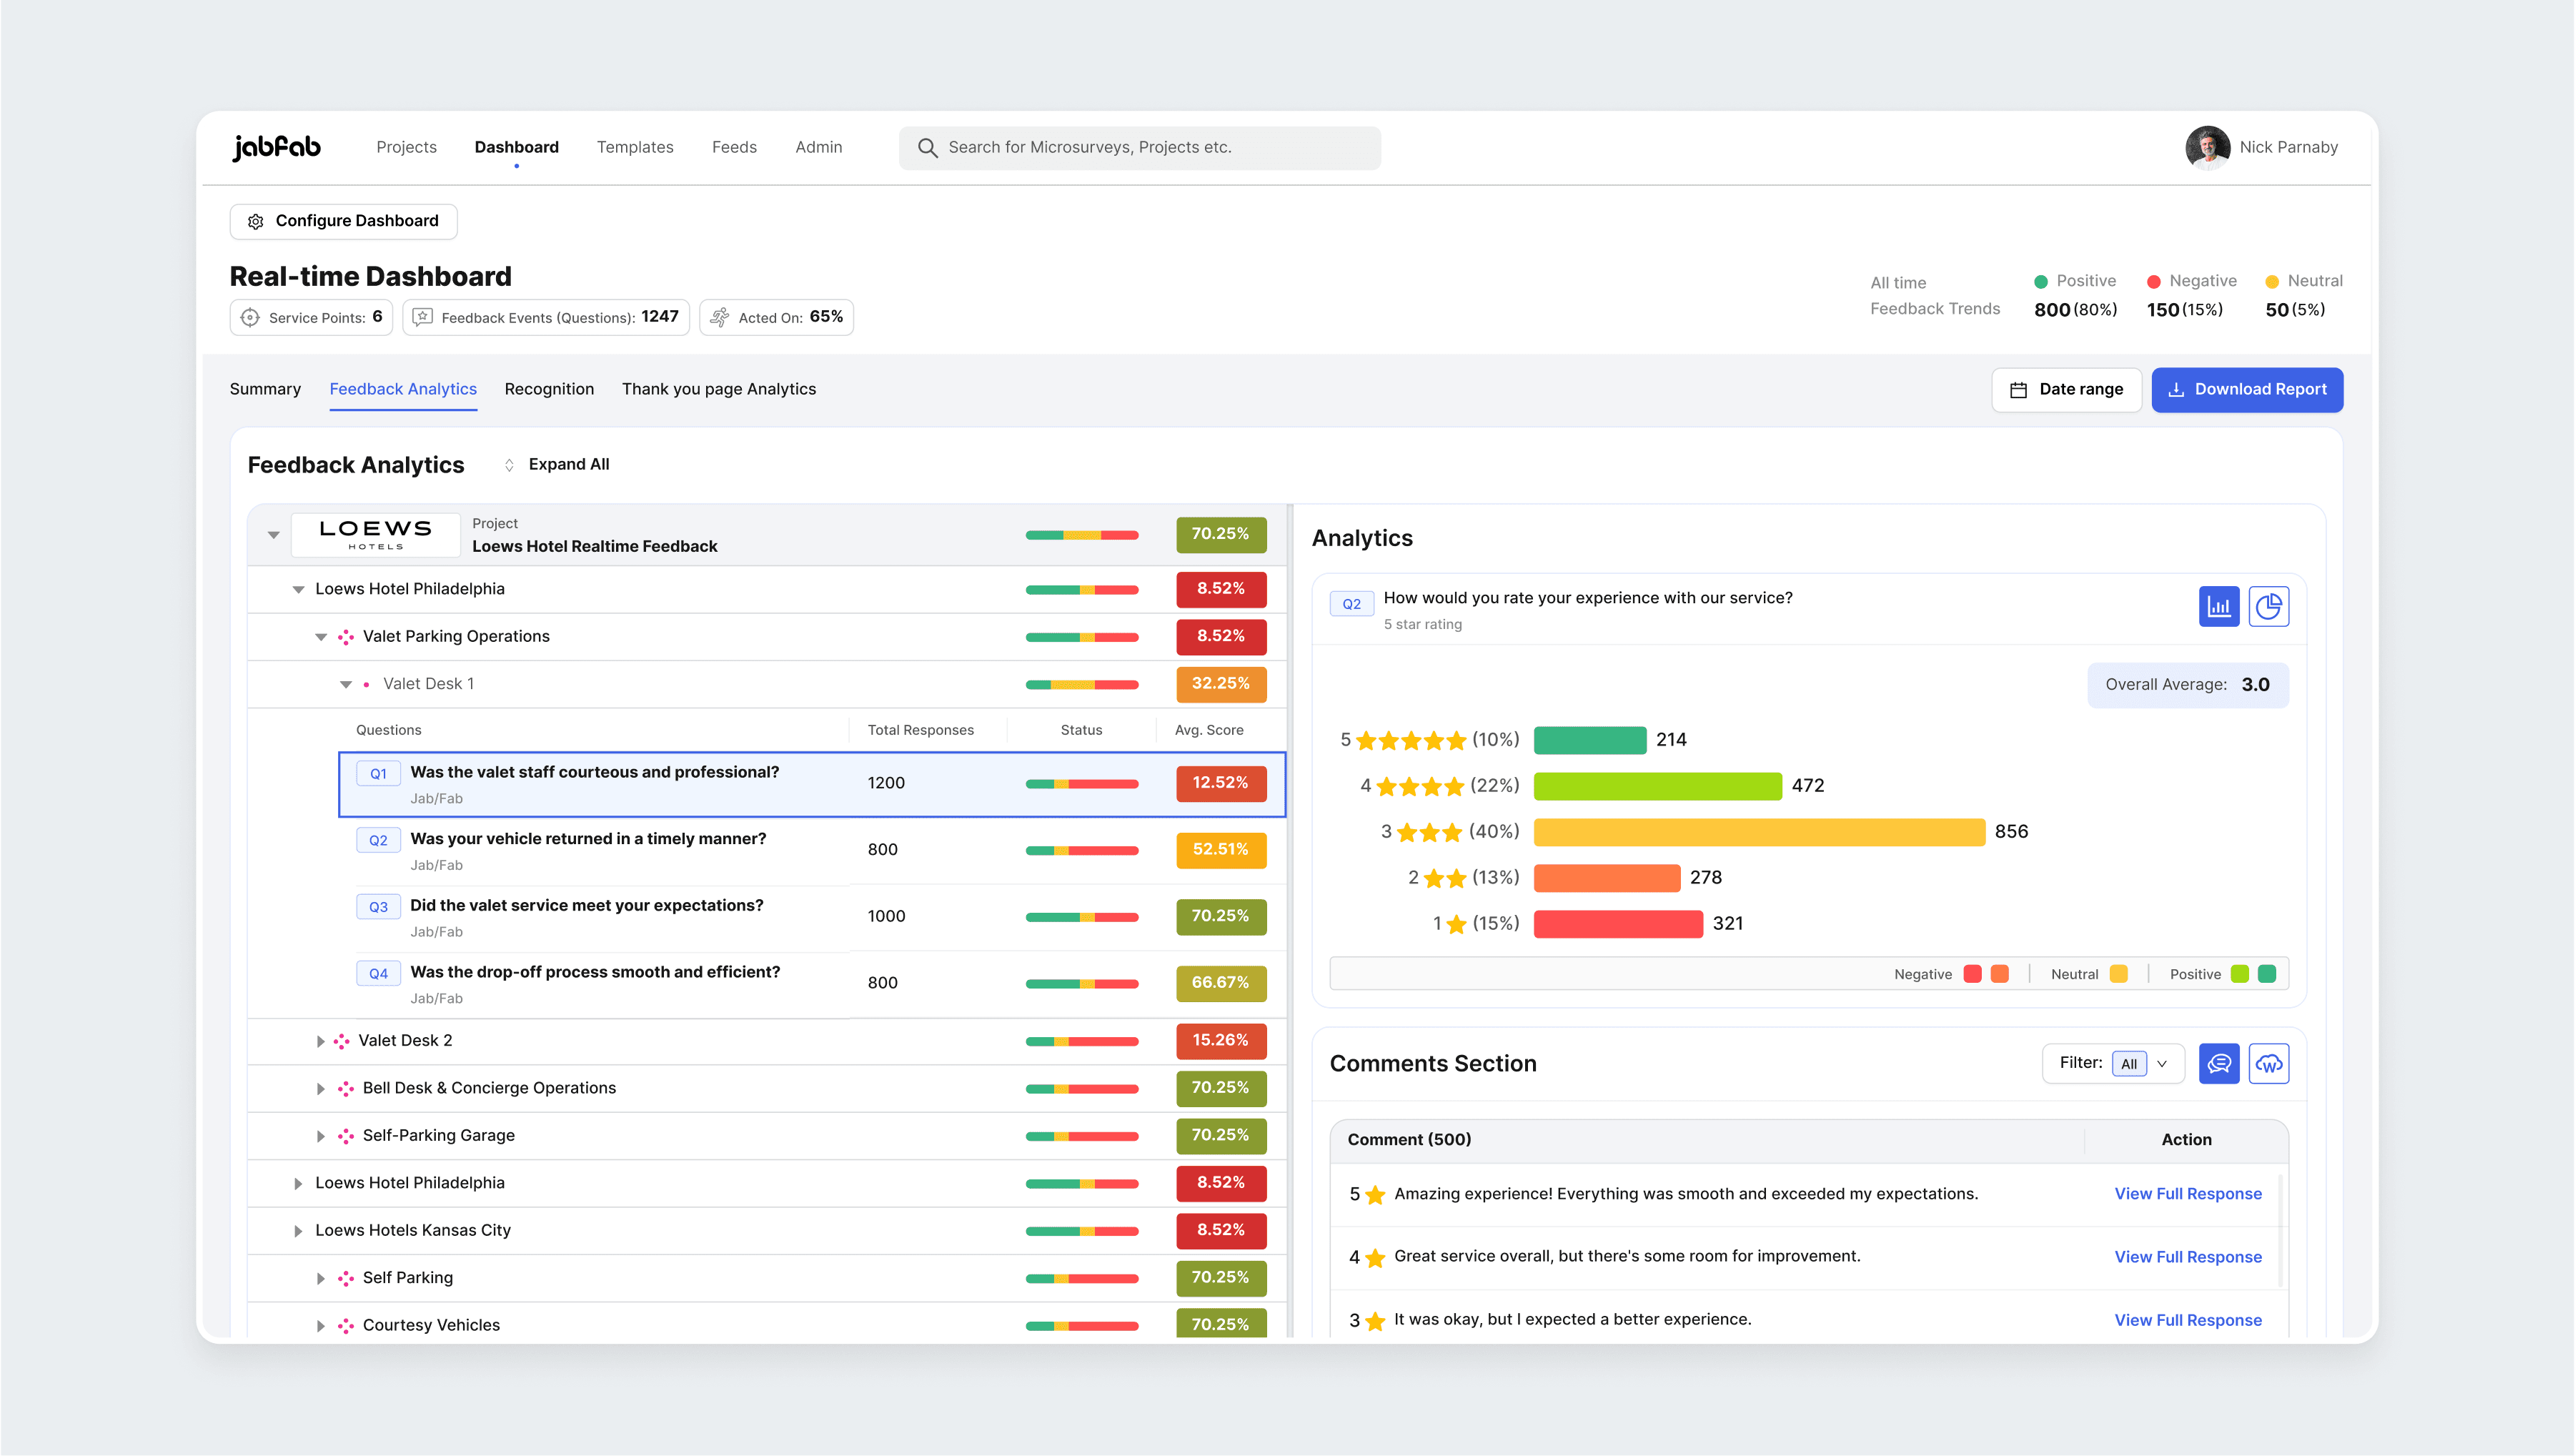Expand Bell Desk & Concierge Operations
This screenshot has width=2575, height=1456.
(320, 1089)
